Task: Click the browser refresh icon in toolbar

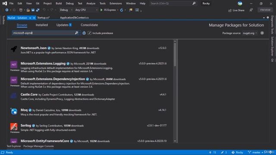Action: (122, 10)
